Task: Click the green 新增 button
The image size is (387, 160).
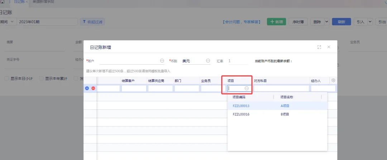Action: point(276,22)
